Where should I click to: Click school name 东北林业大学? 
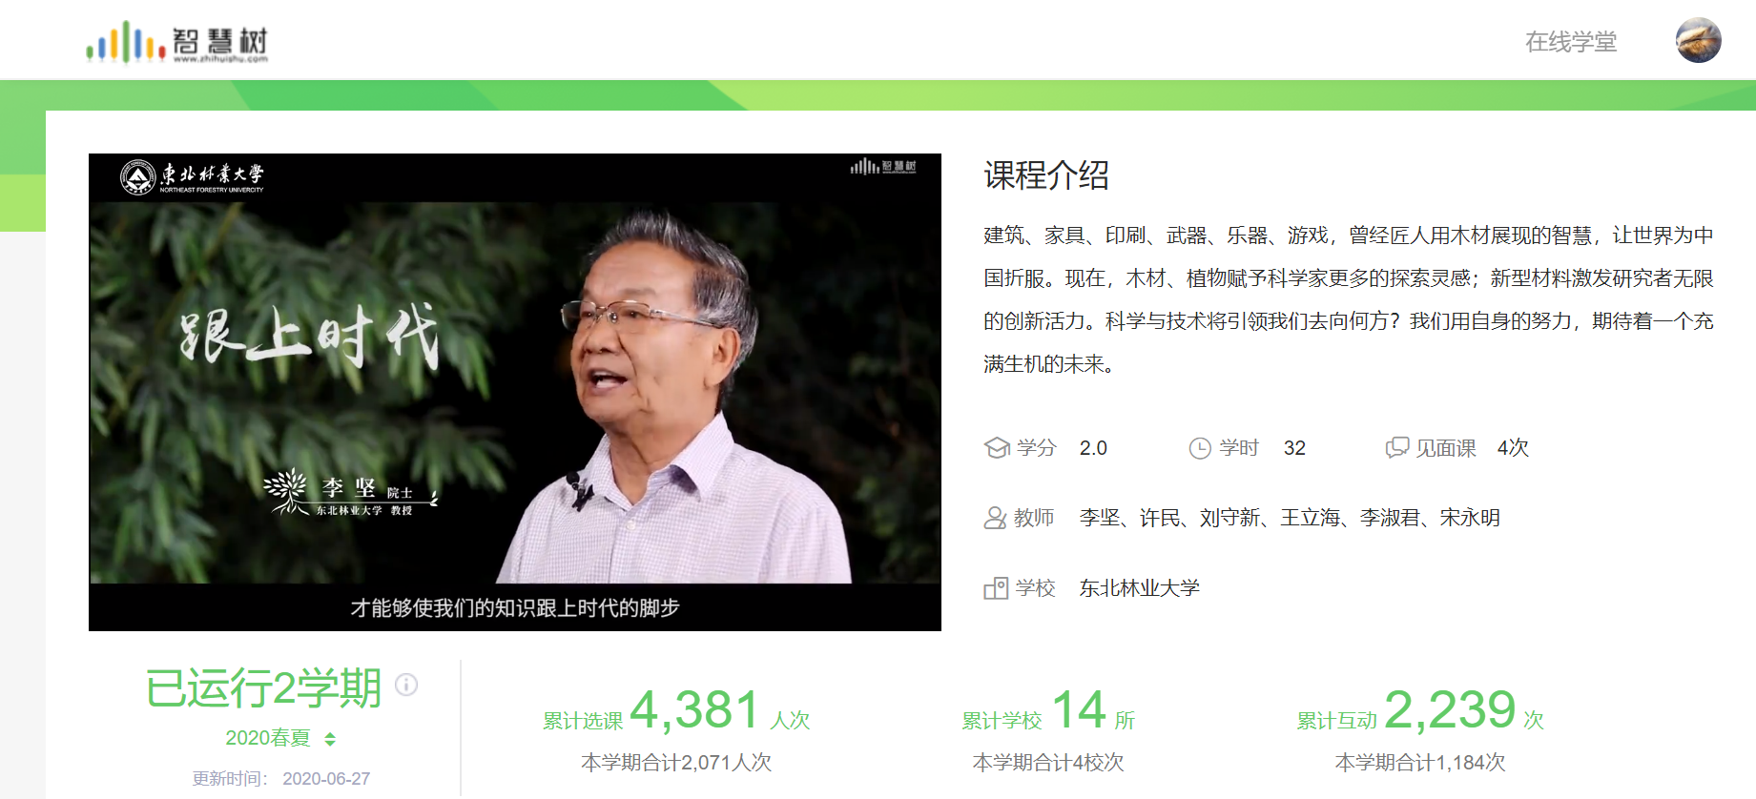click(1139, 588)
